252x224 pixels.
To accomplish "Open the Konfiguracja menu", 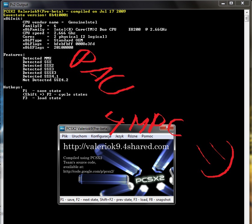I will point(101,136).
